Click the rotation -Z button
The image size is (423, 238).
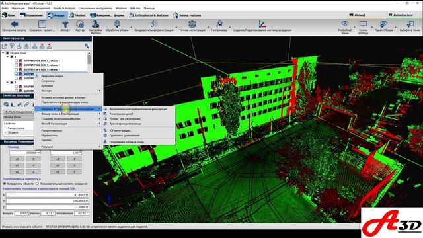click(x=74, y=171)
